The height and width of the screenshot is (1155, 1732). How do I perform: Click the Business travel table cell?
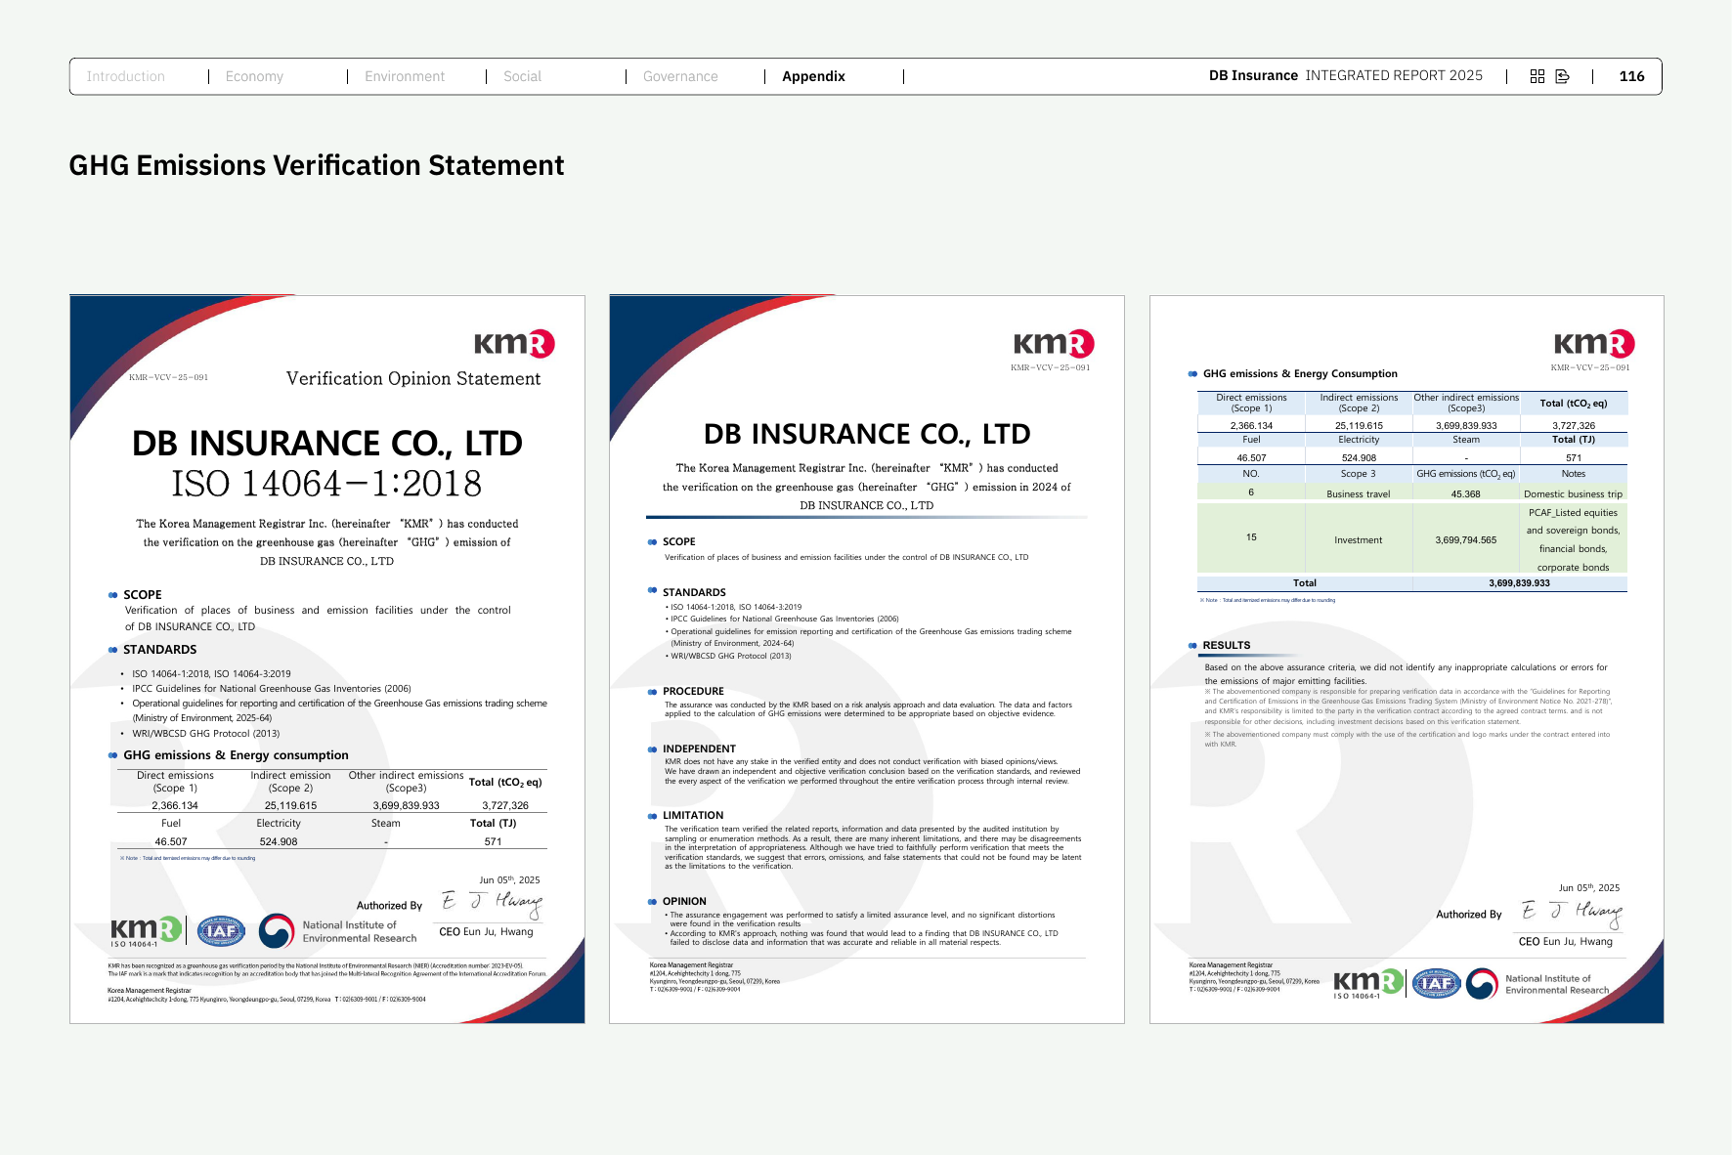pyautogui.click(x=1358, y=493)
